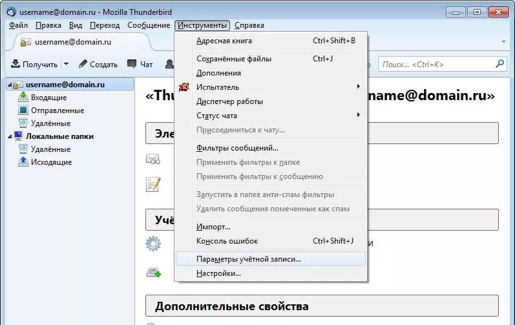Select Отправленные folder row
The width and height of the screenshot is (515, 325).
70,110
